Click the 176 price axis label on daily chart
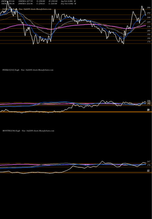152x219 pixels. (x=149, y=42)
